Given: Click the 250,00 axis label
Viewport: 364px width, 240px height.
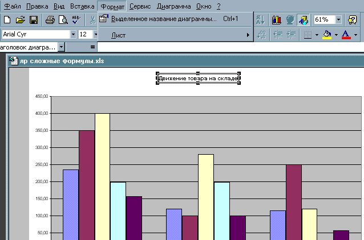Looking at the screenshot, I should pos(42,164).
